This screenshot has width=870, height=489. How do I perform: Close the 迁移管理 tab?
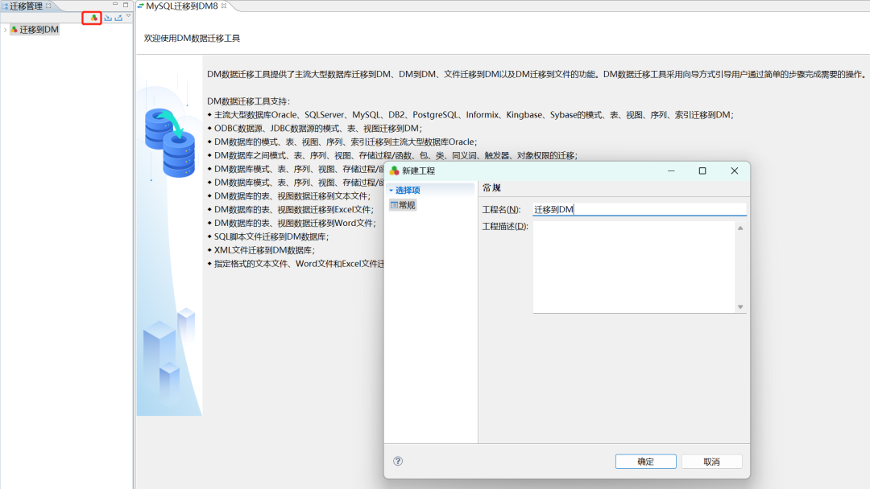[x=48, y=6]
